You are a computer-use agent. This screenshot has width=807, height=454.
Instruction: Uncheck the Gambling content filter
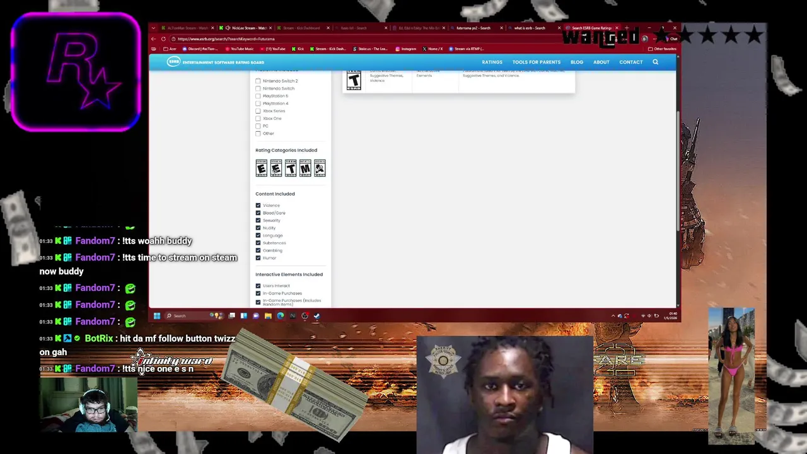pos(258,250)
